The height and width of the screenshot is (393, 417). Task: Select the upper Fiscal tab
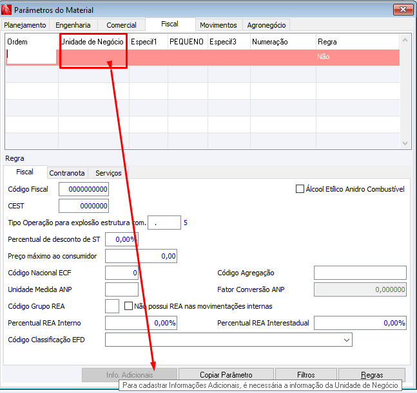coord(170,24)
